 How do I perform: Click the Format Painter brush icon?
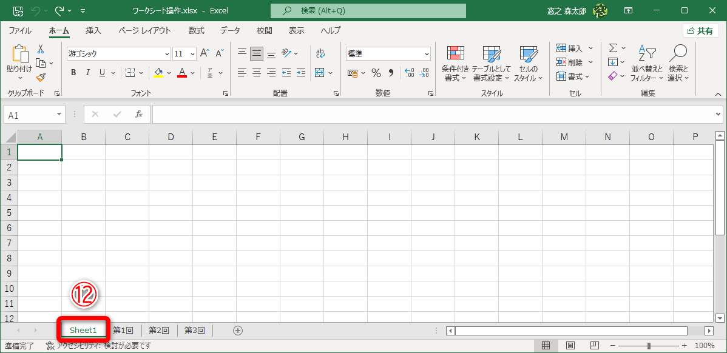coord(40,77)
